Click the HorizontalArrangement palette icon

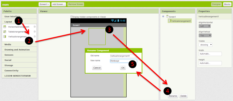(5, 27)
